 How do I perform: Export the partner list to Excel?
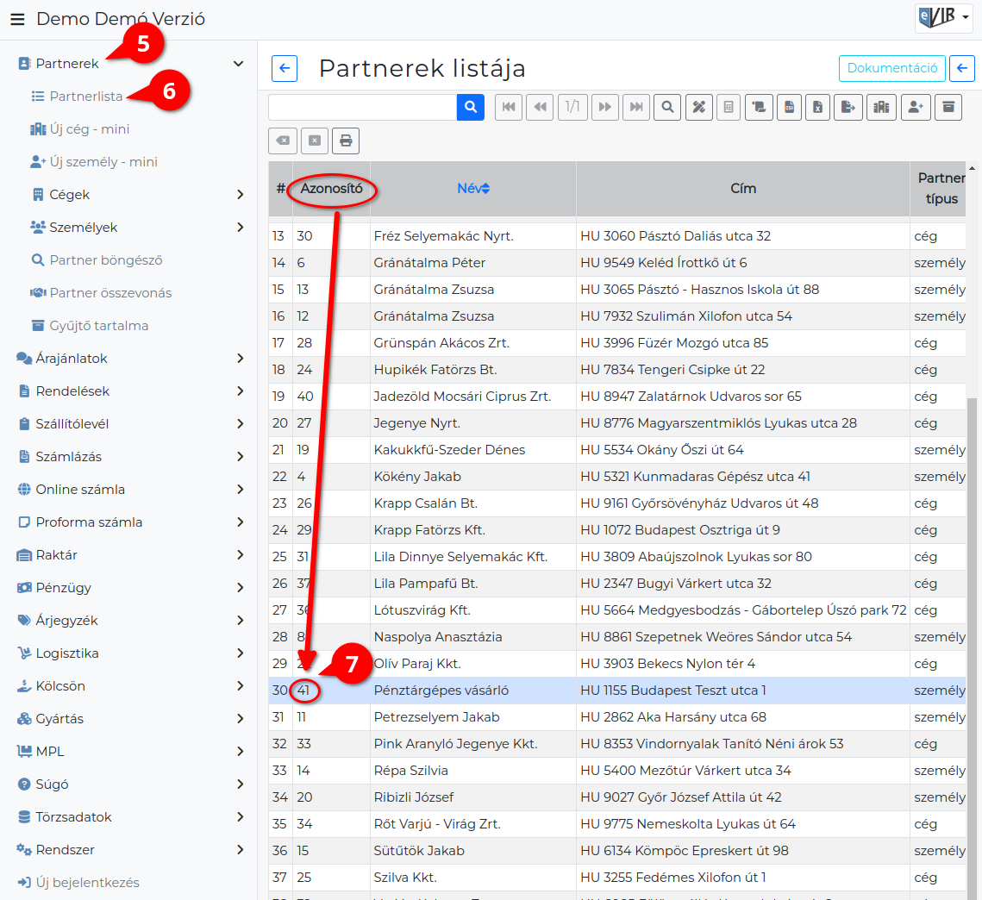818,107
